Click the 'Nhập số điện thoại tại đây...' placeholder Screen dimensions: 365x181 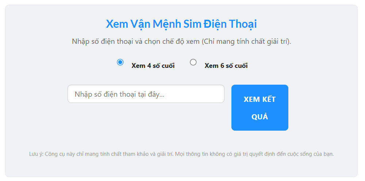coord(119,94)
